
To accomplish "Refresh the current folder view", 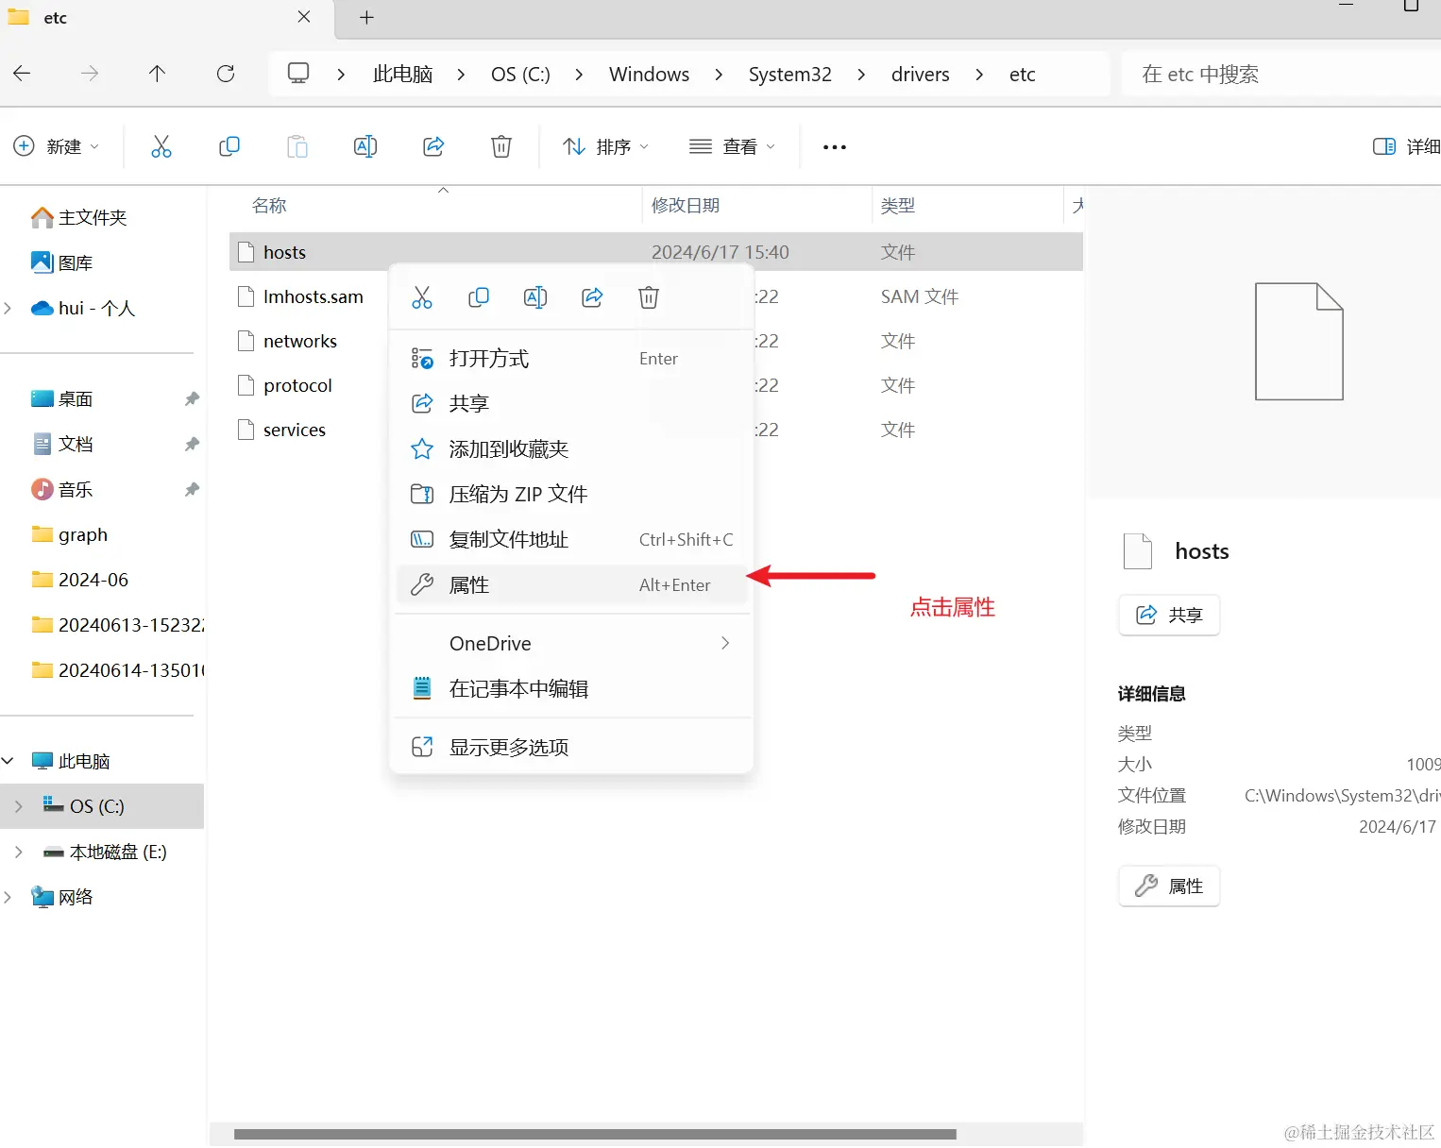I will (226, 74).
